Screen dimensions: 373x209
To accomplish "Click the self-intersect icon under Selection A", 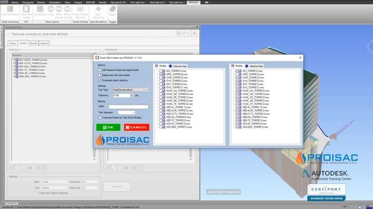I will tap(31, 168).
